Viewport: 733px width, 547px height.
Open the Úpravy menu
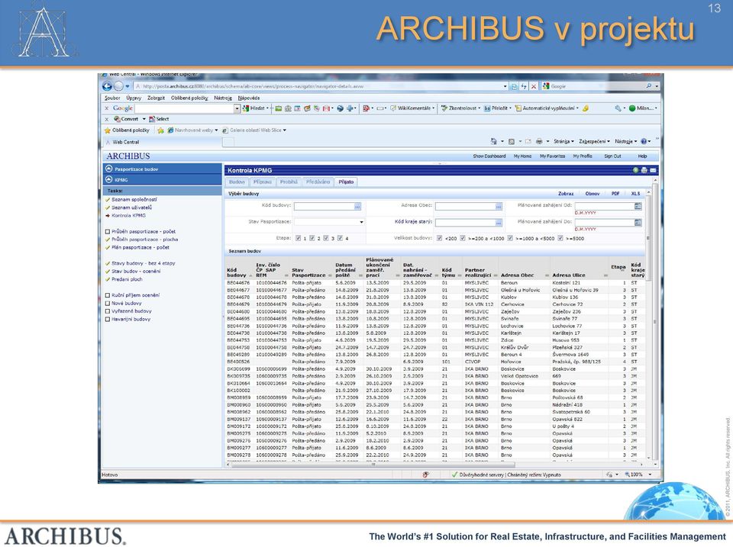click(134, 98)
